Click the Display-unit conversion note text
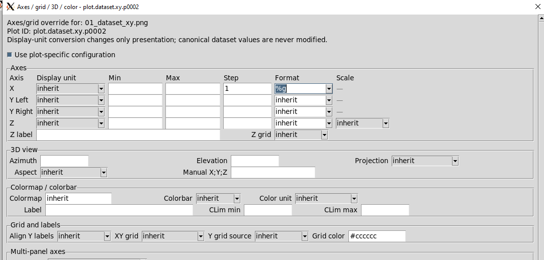The width and height of the screenshot is (544, 260). [167, 40]
